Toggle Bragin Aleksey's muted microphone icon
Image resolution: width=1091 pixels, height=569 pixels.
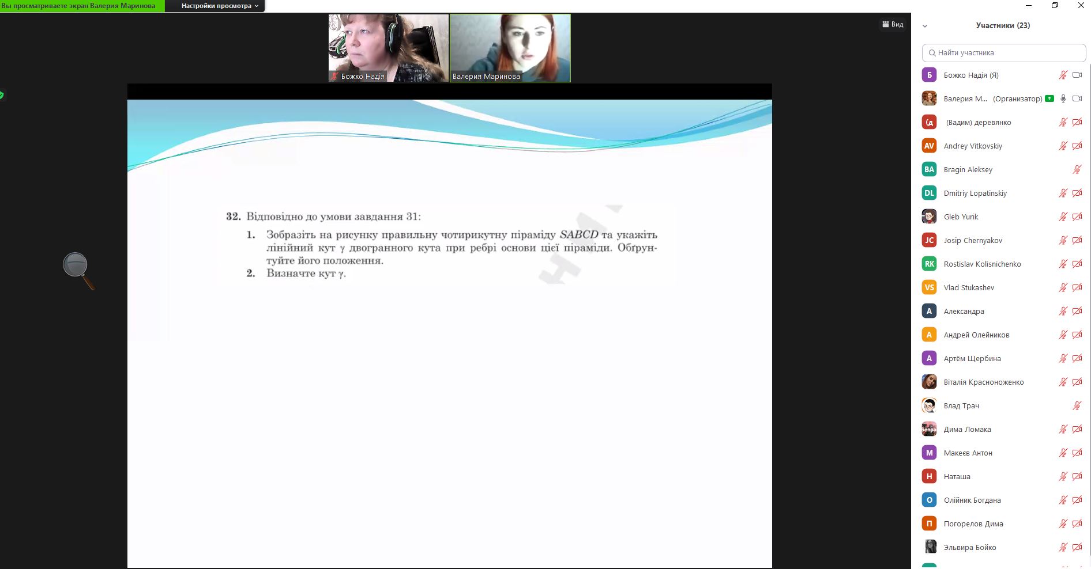pyautogui.click(x=1077, y=169)
